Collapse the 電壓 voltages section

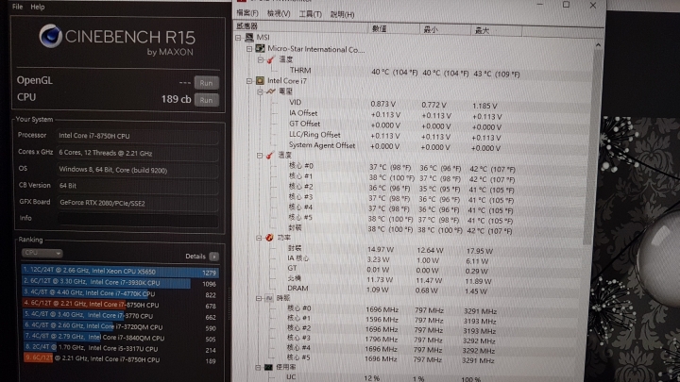coord(260,91)
